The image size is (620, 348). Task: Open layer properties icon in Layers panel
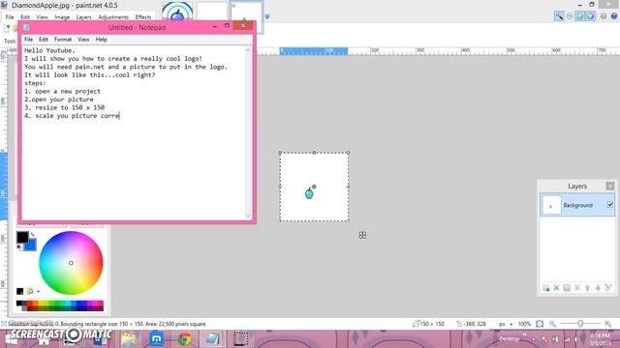(608, 288)
